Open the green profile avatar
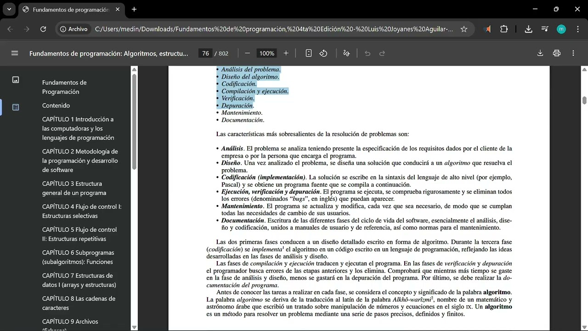 561,29
